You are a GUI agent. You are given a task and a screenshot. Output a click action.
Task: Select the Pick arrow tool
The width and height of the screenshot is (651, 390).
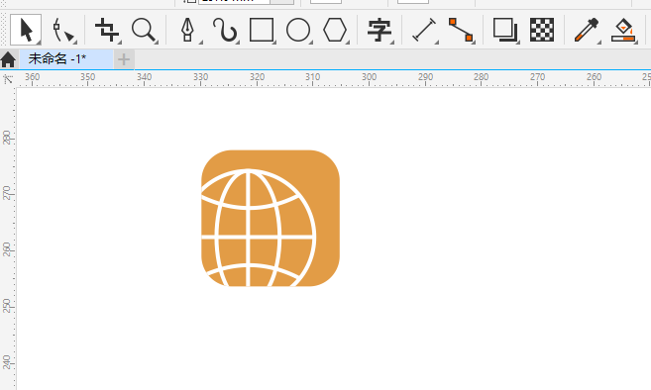(26, 30)
